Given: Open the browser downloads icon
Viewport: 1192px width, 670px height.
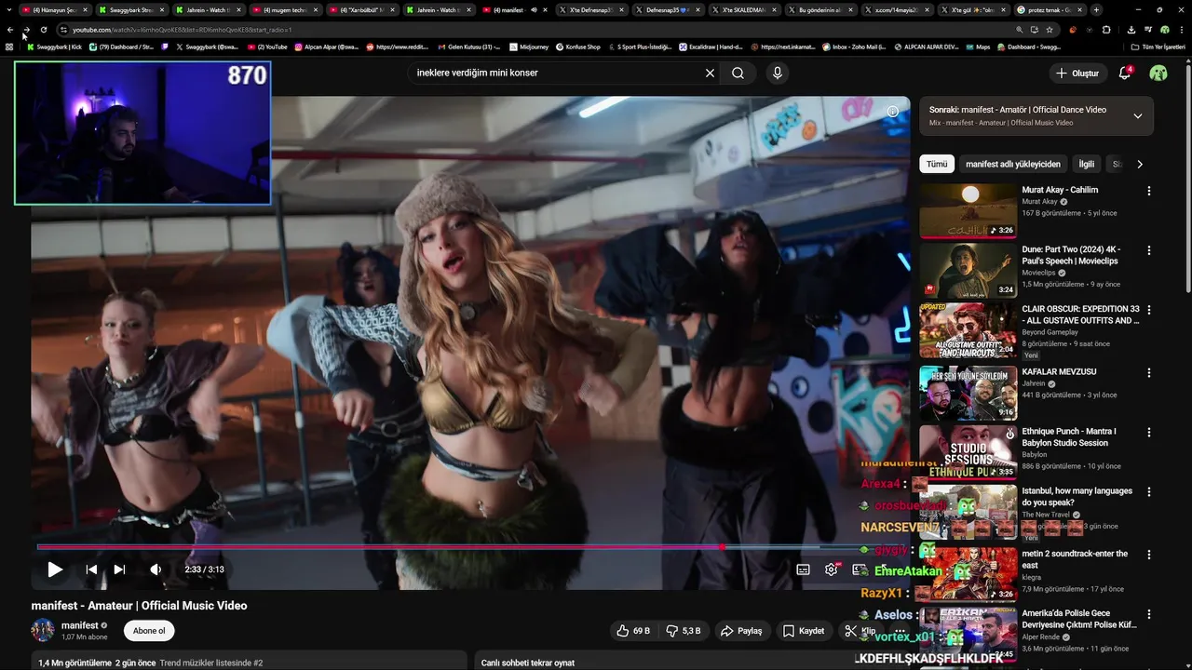Looking at the screenshot, I should point(1131,30).
